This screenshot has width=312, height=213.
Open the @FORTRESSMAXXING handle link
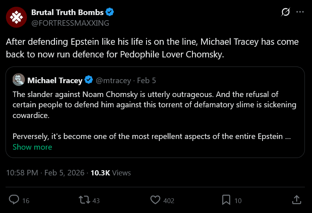(70, 23)
